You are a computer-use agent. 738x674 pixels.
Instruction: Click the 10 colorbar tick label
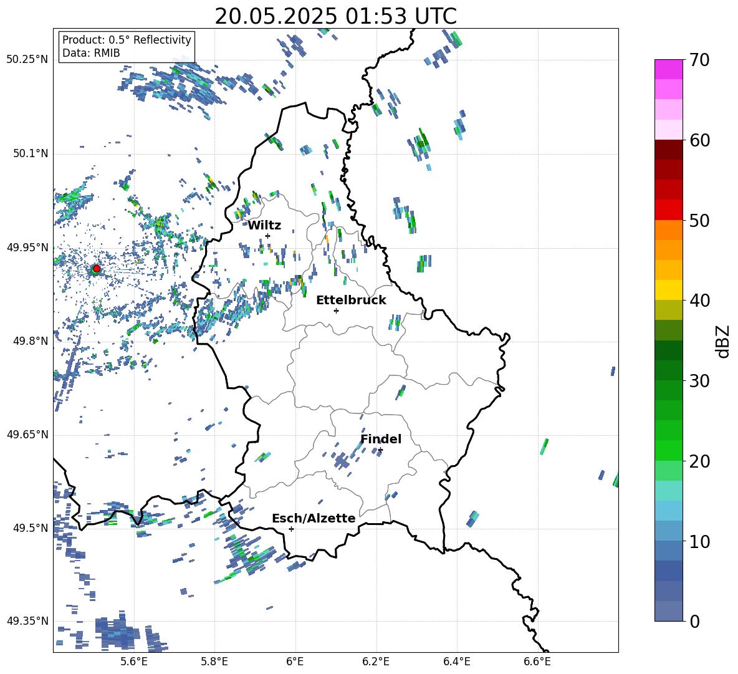click(699, 541)
